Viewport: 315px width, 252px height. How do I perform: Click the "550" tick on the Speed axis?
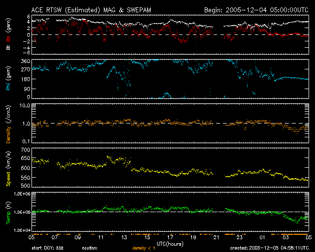pos(26,178)
